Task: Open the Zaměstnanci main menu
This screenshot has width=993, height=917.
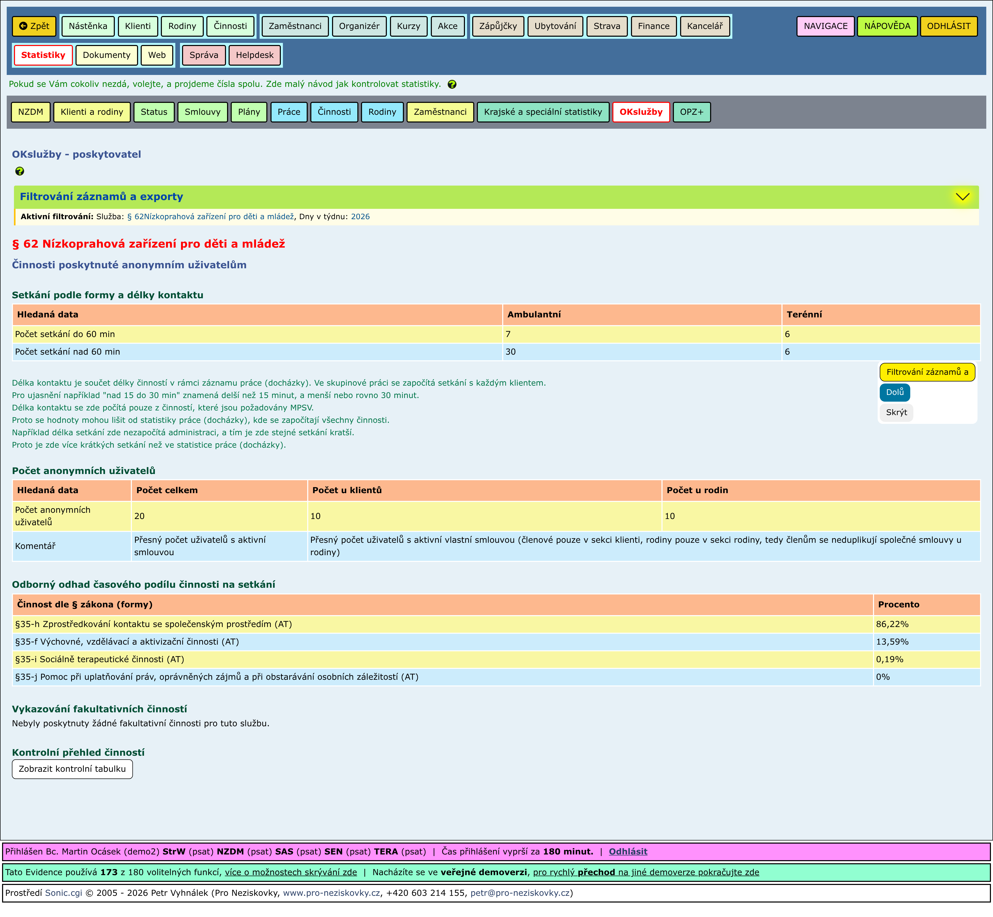Action: [295, 26]
